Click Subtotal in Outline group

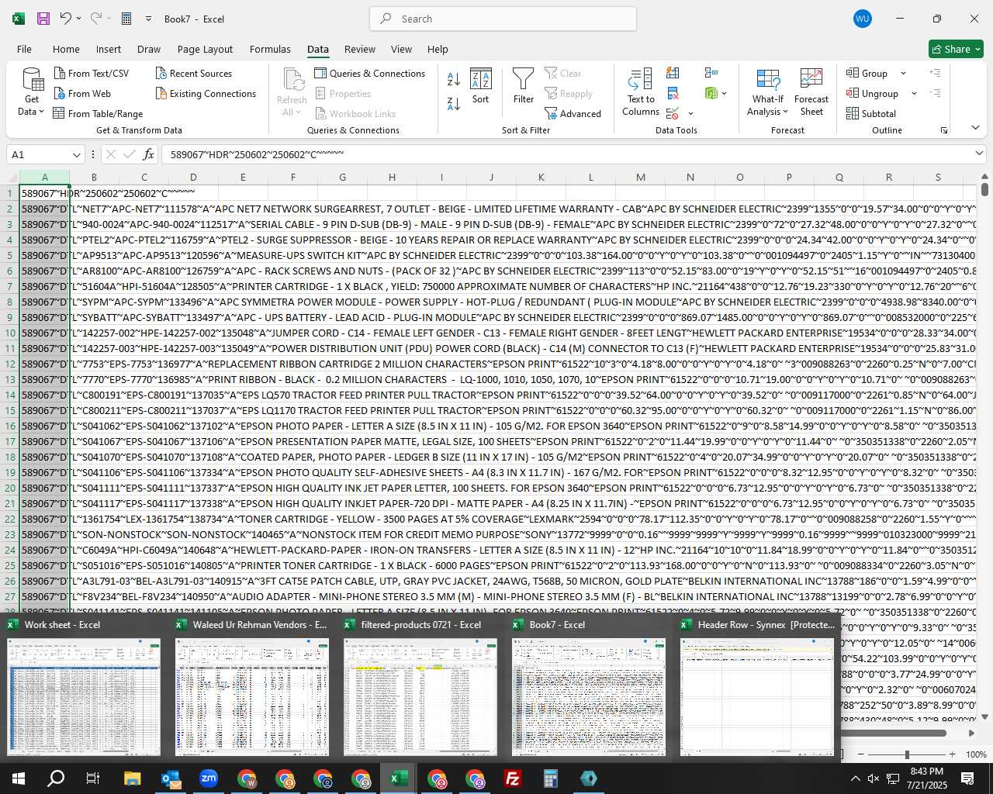[x=871, y=113]
